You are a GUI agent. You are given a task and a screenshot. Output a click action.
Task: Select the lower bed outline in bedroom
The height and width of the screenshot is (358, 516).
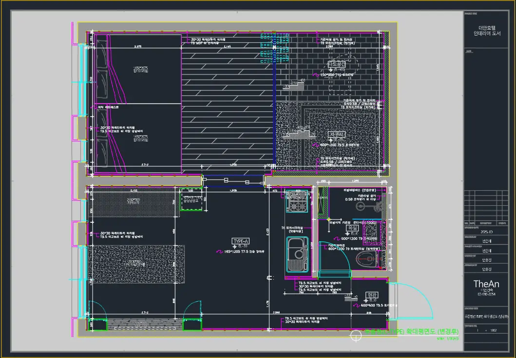point(138,138)
